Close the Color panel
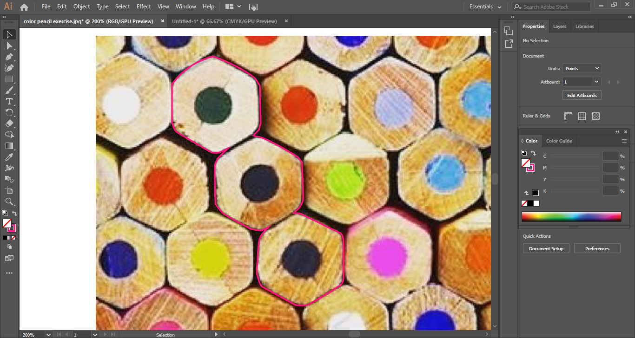Viewport: 635px width, 338px height. [626, 132]
